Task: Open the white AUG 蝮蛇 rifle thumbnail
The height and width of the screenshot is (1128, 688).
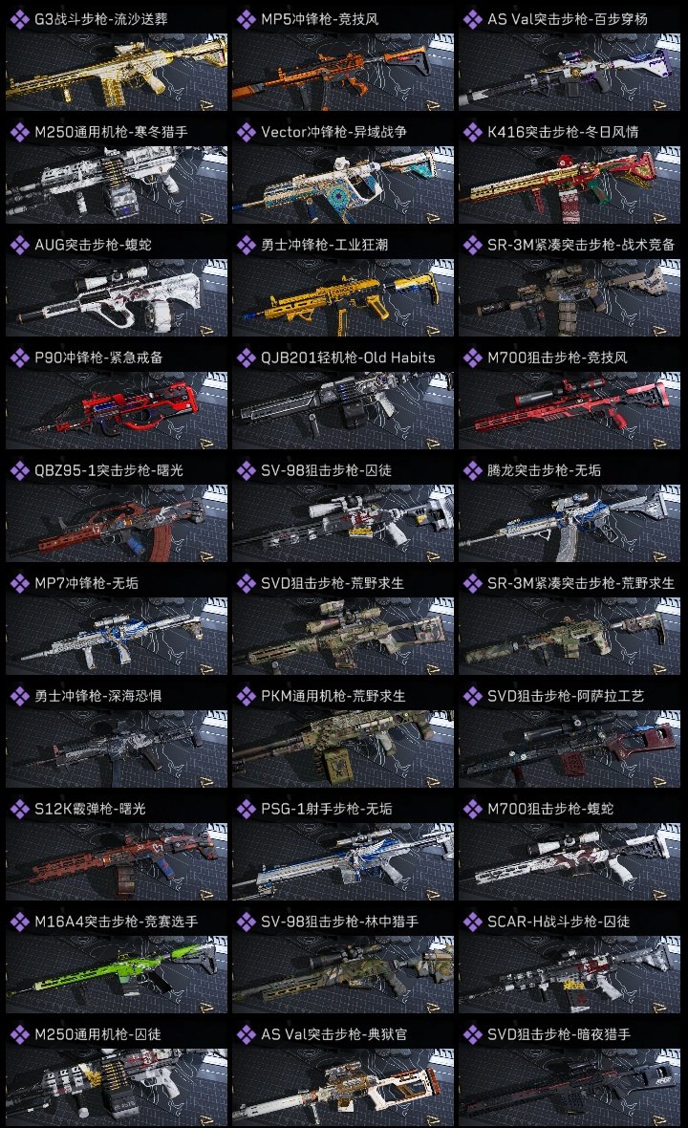Action: click(x=117, y=298)
